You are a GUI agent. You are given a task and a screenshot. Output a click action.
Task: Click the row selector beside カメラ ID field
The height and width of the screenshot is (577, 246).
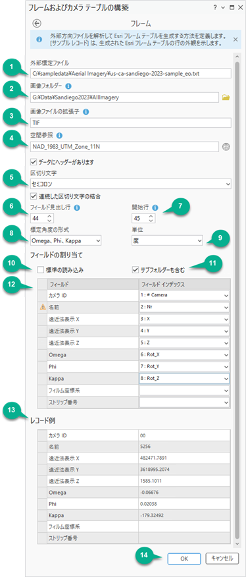pyautogui.click(x=42, y=295)
